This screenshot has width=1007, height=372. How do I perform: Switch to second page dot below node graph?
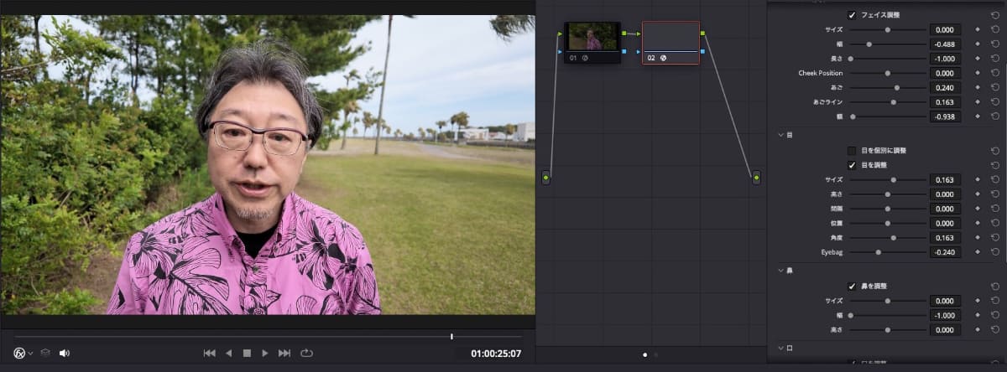(x=656, y=354)
